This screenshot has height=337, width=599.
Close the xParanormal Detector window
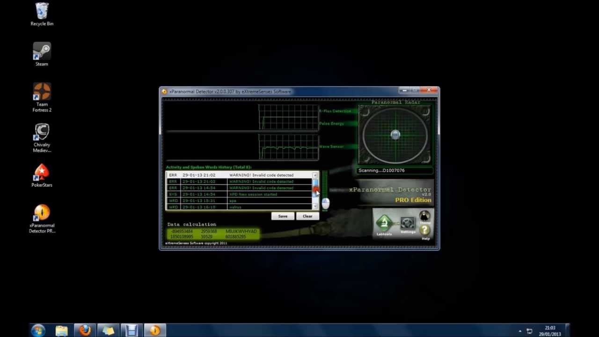click(x=429, y=90)
